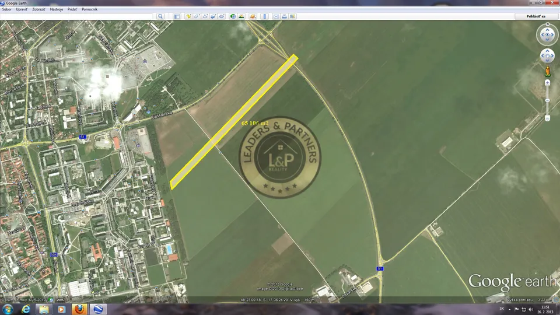This screenshot has height=315, width=560.
Task: View in Google Maps icon
Action: coord(292,16)
